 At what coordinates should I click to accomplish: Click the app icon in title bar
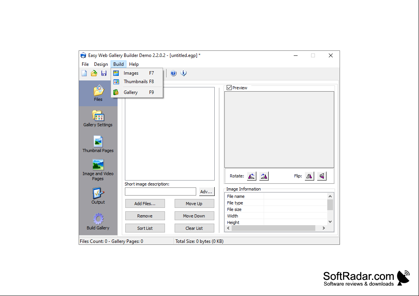tap(83, 55)
